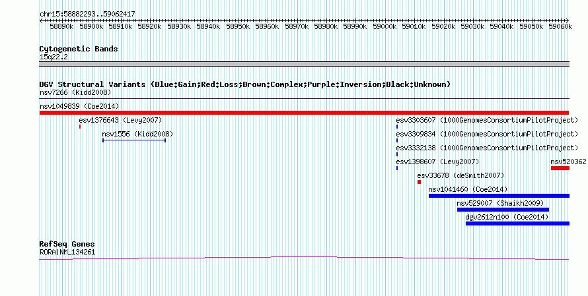Click the 58920k ruler tick label

(x=149, y=26)
